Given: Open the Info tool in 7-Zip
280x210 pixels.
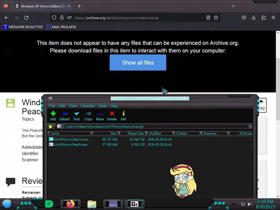Looking at the screenshot, I should pyautogui.click(x=123, y=116).
